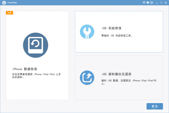Click the wrench iOS system repair icon
The width and height of the screenshot is (169, 113).
click(87, 32)
